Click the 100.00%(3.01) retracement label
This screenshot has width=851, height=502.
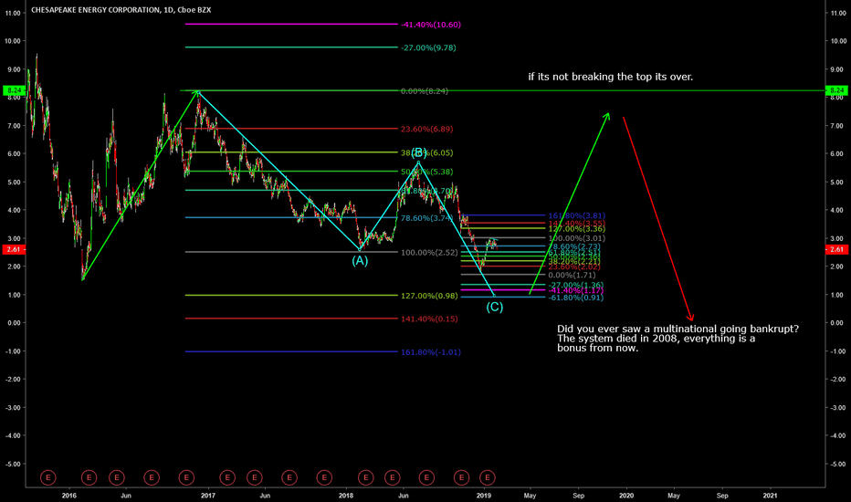click(x=576, y=238)
